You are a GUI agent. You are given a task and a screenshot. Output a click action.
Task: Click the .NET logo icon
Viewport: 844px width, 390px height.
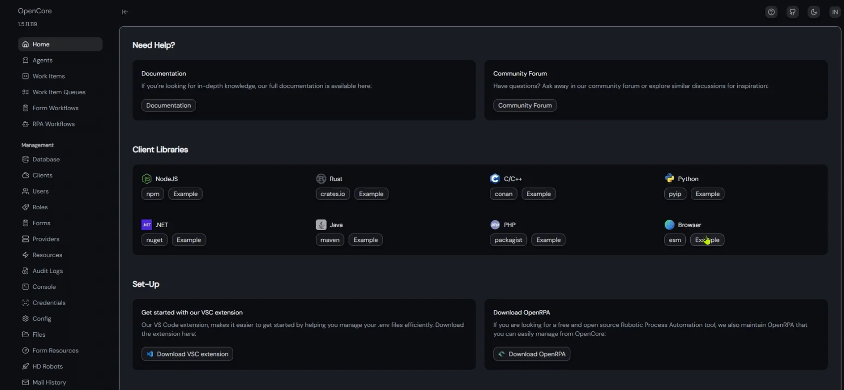[147, 225]
